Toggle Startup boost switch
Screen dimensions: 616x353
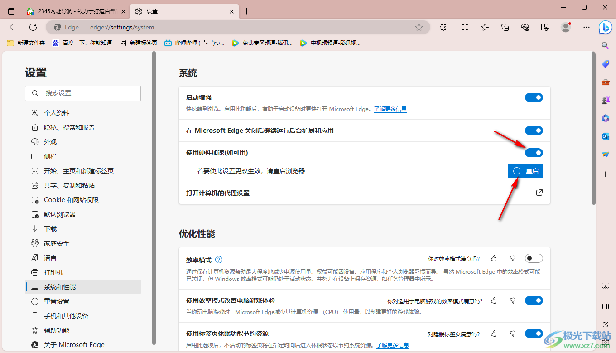534,97
